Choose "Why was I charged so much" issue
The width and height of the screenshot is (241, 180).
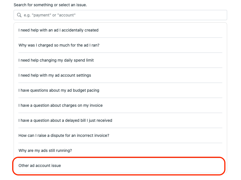tap(59, 45)
